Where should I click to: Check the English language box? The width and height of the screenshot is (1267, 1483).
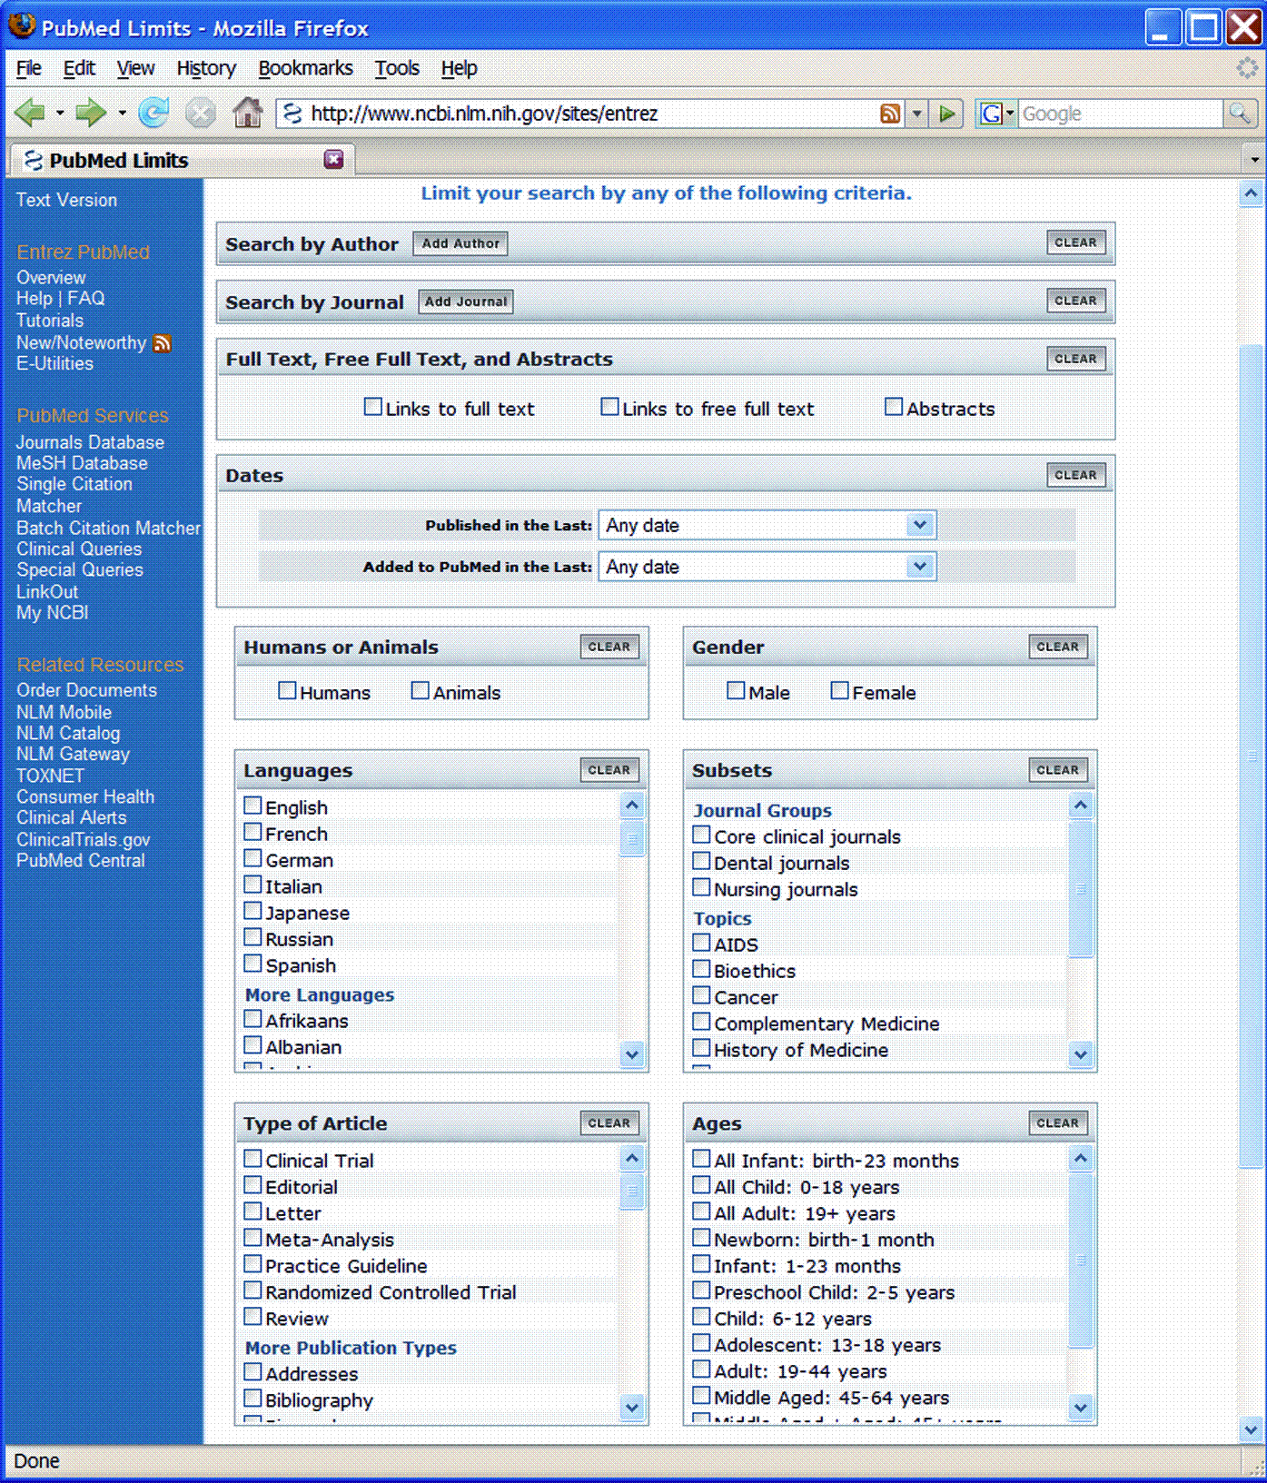pos(252,806)
